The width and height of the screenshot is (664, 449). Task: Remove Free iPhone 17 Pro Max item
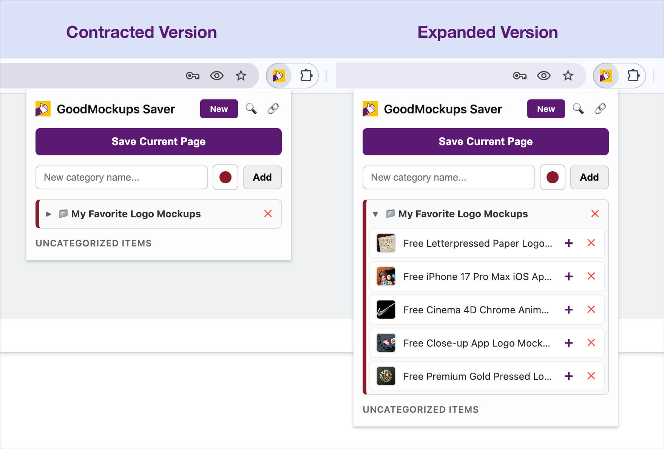point(591,276)
